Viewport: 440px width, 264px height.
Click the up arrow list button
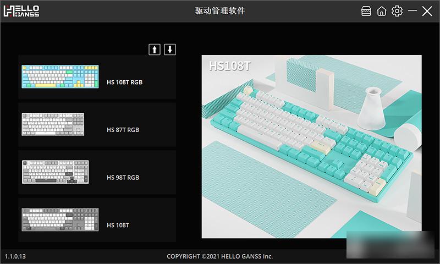(x=155, y=50)
